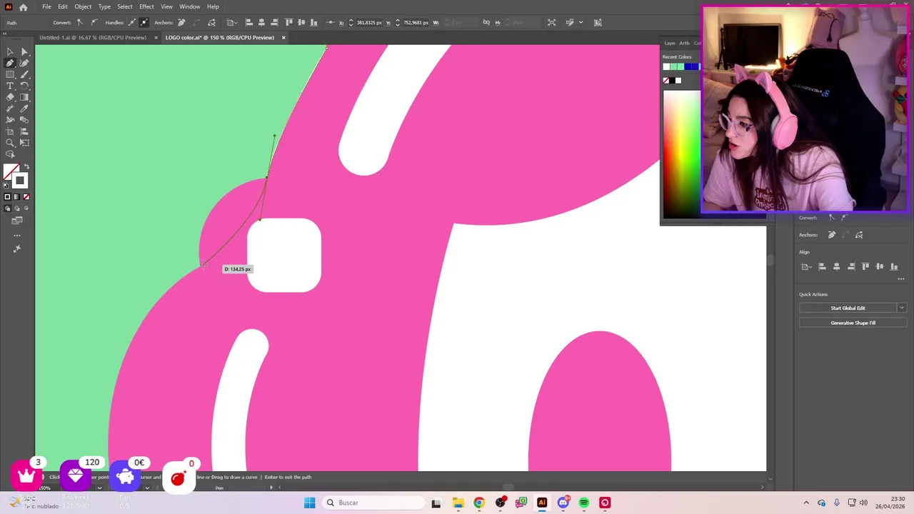The image size is (914, 514).
Task: Select the Zoom tool
Action: click(10, 143)
